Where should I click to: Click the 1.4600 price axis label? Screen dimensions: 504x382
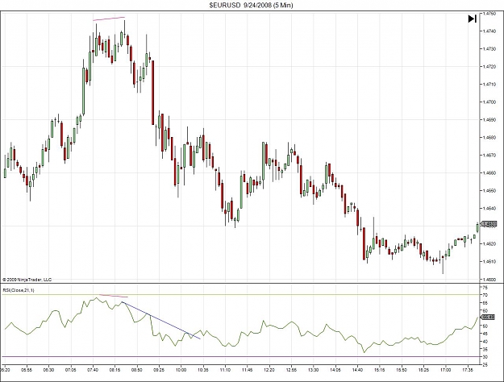(x=489, y=279)
